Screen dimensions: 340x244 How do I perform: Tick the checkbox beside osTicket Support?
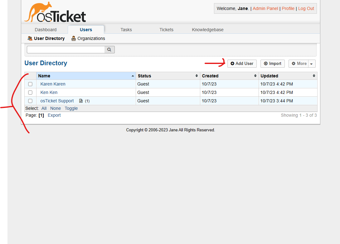[x=30, y=101]
